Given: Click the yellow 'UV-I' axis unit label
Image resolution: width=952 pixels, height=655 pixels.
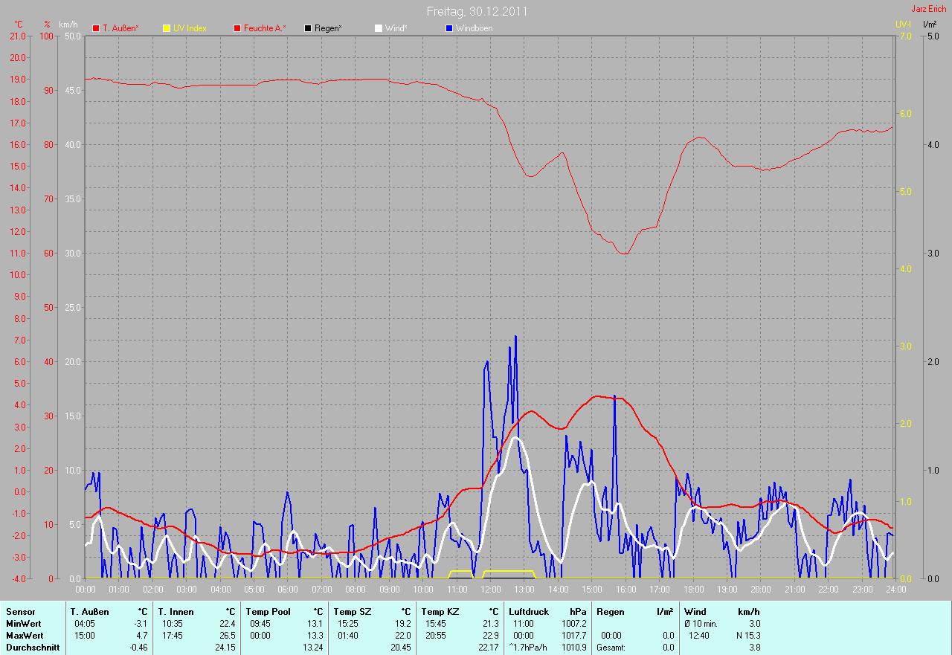Looking at the screenshot, I should (903, 25).
